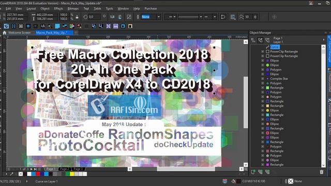
Task: Click the blue square frame macro icon
Action: [123, 26]
